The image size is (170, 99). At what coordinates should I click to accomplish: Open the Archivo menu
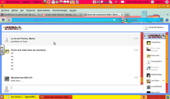[x=5, y=11]
